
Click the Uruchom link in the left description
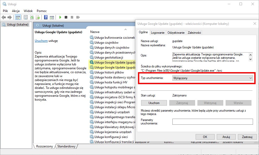pos(41,41)
